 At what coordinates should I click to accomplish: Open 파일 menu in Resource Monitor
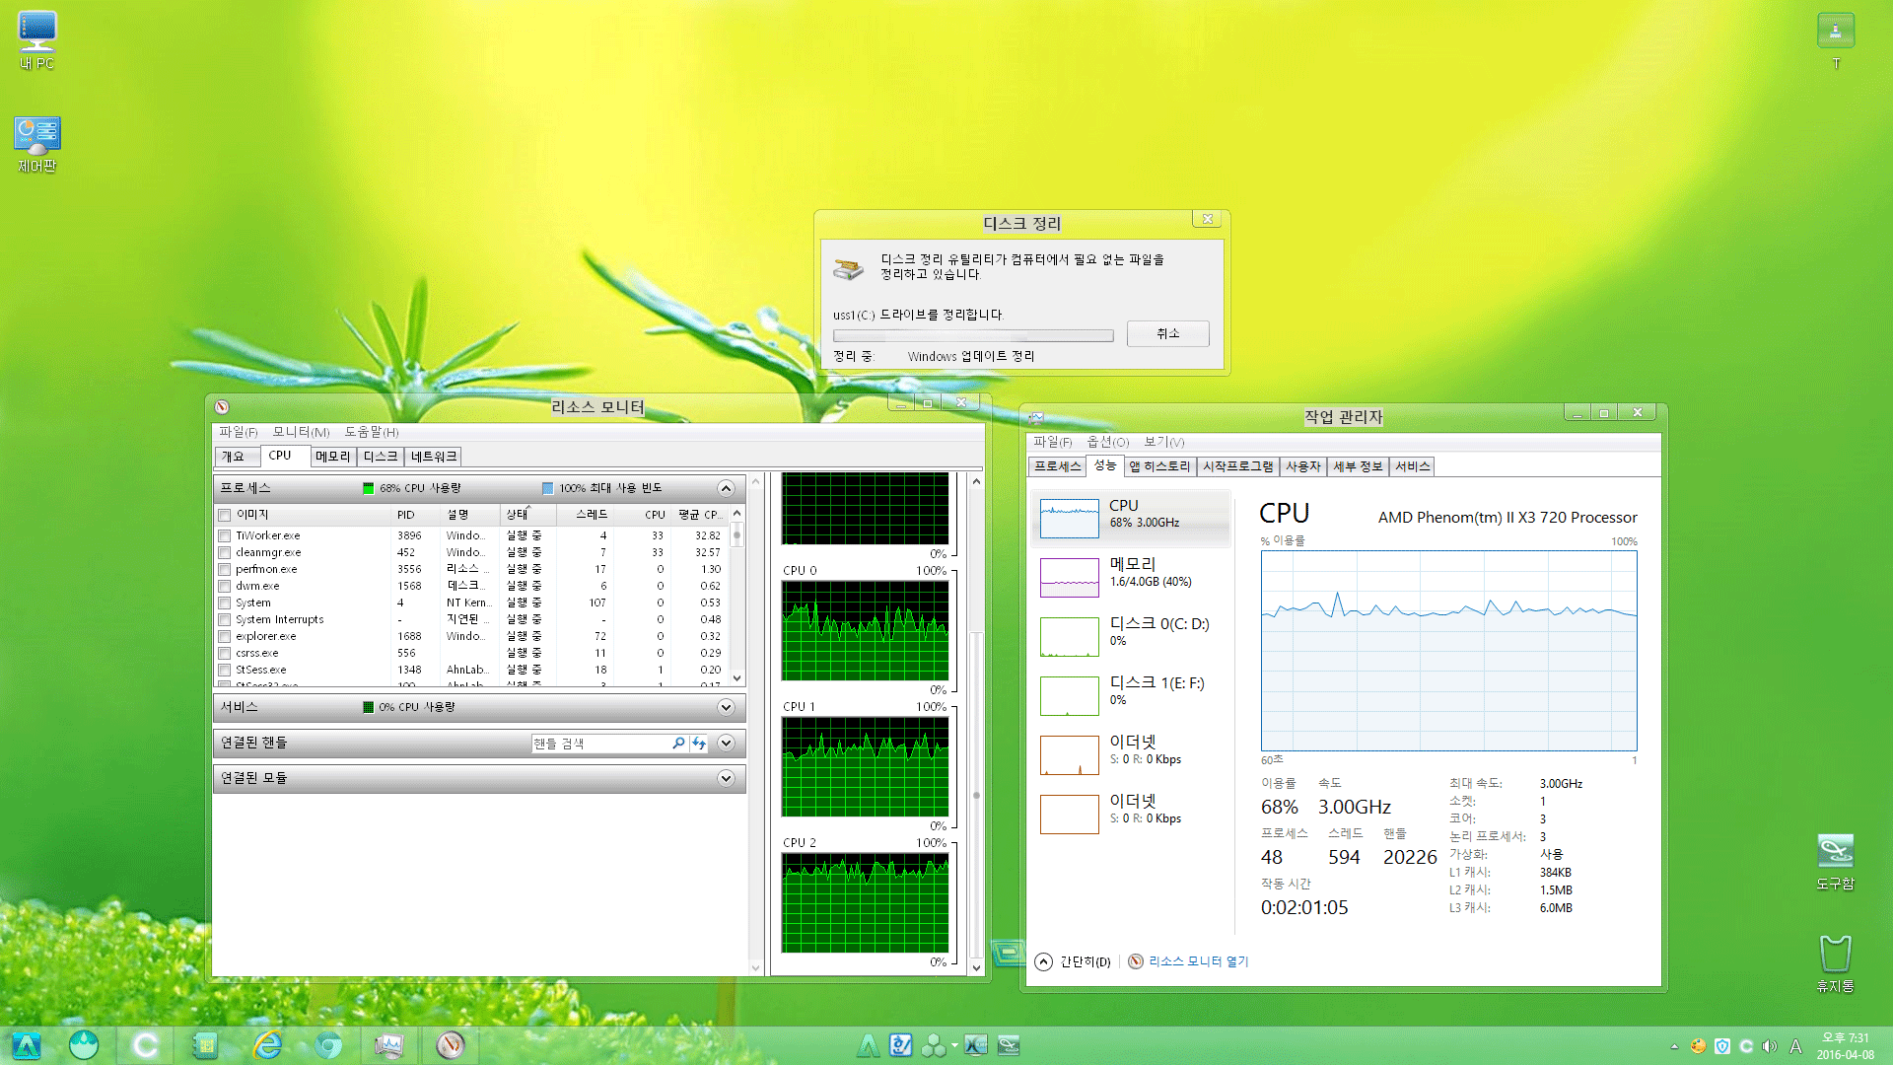click(x=239, y=432)
